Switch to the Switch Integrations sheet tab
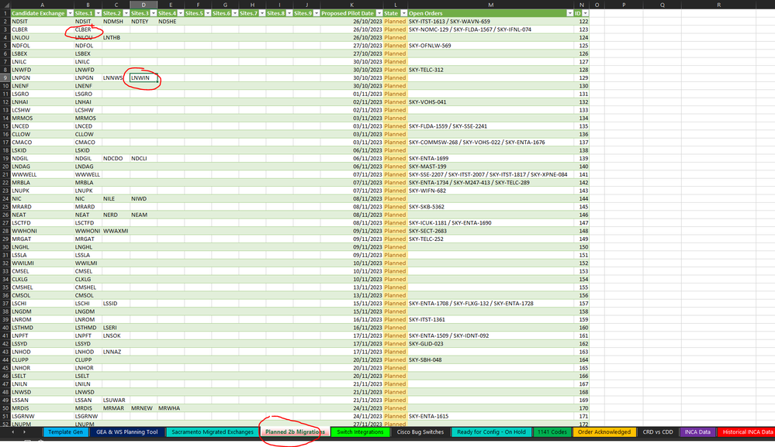Image resolution: width=775 pixels, height=447 pixels. tap(360, 432)
